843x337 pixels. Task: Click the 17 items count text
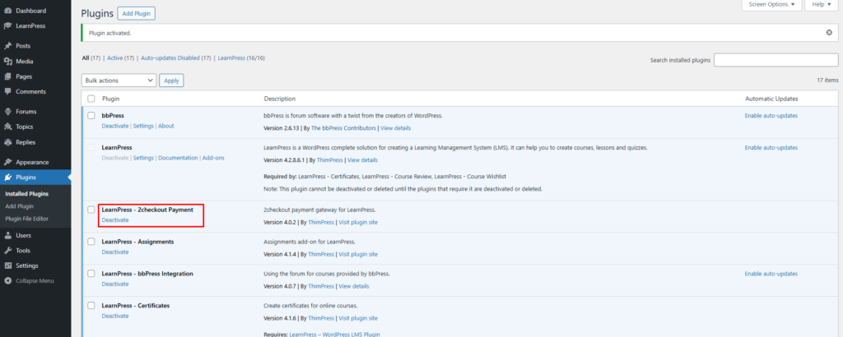click(x=827, y=80)
